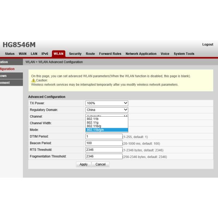Open the Forward Rules tab
The image size is (218, 218).
tap(110, 54)
